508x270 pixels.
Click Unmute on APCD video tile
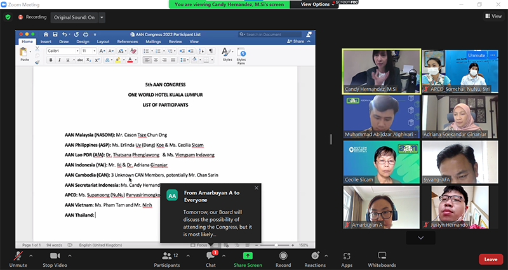[476, 55]
